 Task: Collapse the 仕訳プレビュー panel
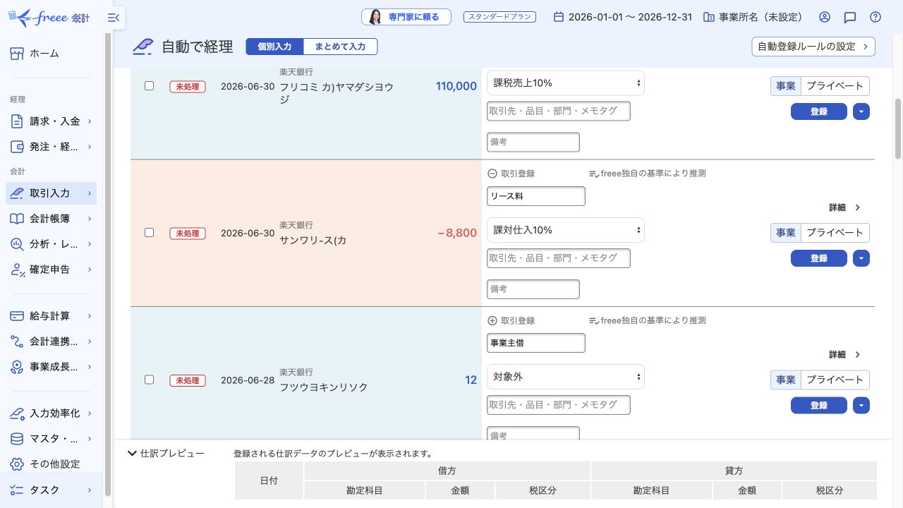click(165, 453)
